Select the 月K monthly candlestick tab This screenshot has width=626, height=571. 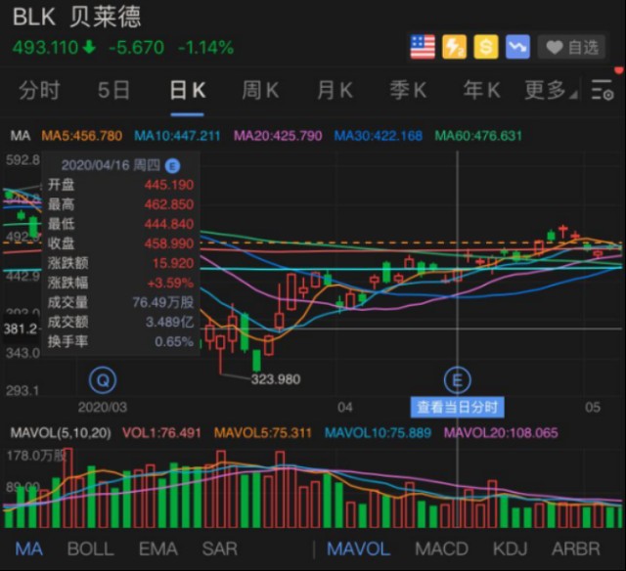[x=335, y=90]
